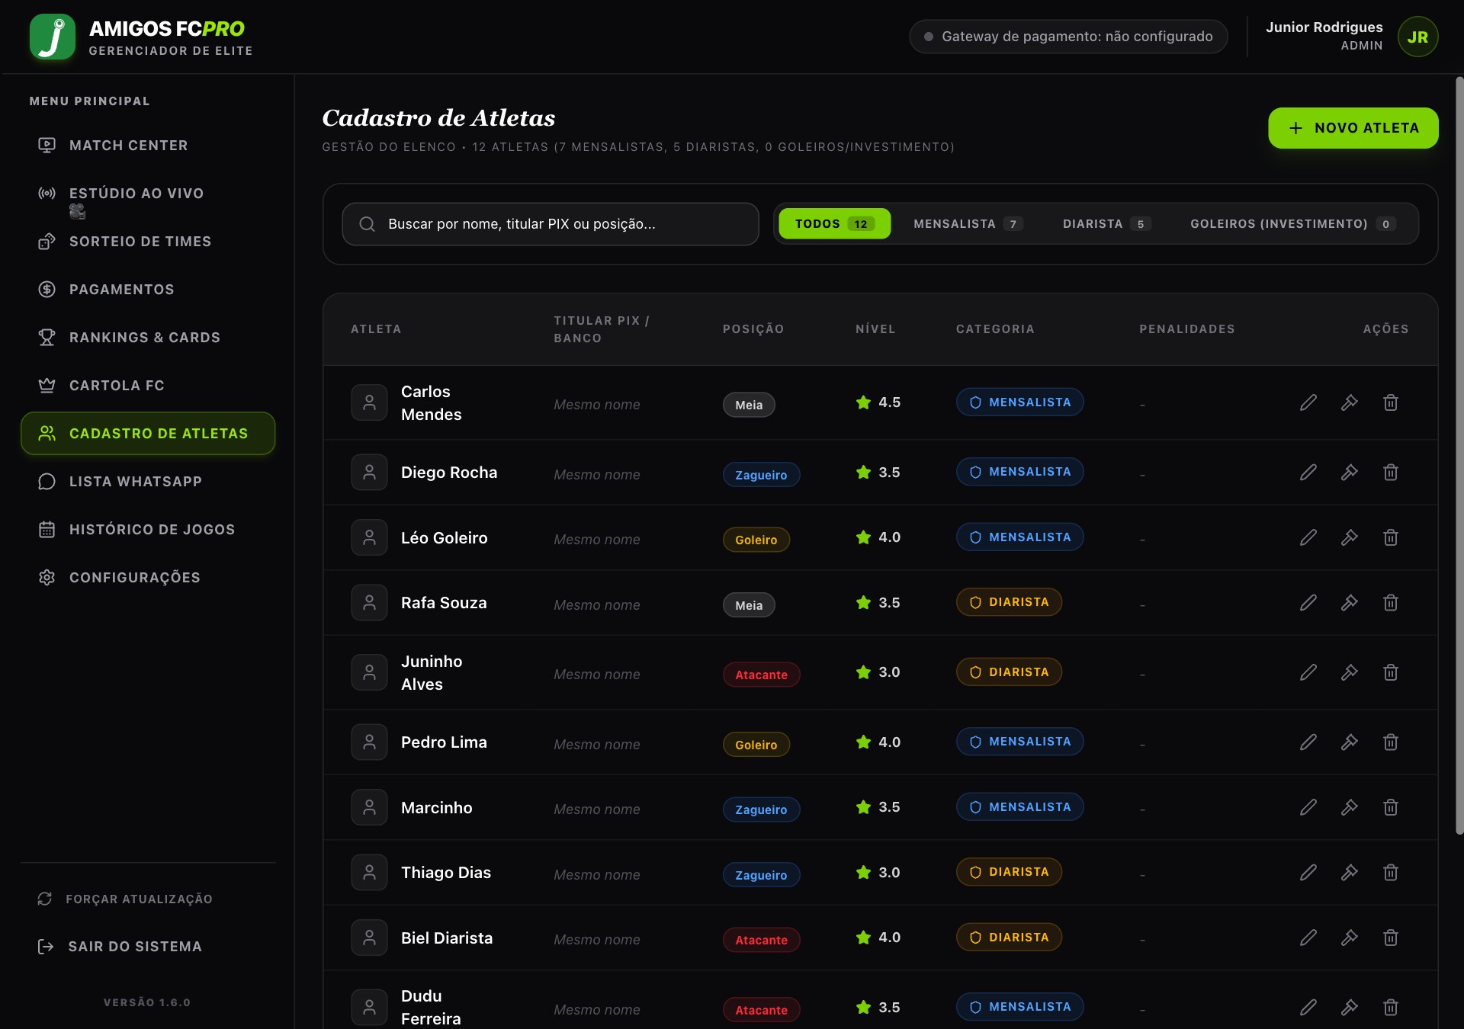Click the JR user avatar
Screen dimensions: 1464x1029
(x=1418, y=37)
